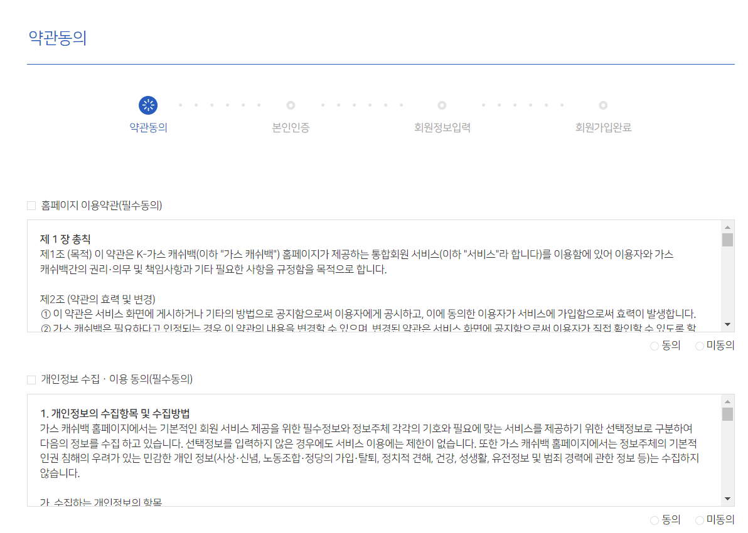Click the privacy consent scrollbar track
This screenshot has width=748, height=533.
[x=728, y=451]
